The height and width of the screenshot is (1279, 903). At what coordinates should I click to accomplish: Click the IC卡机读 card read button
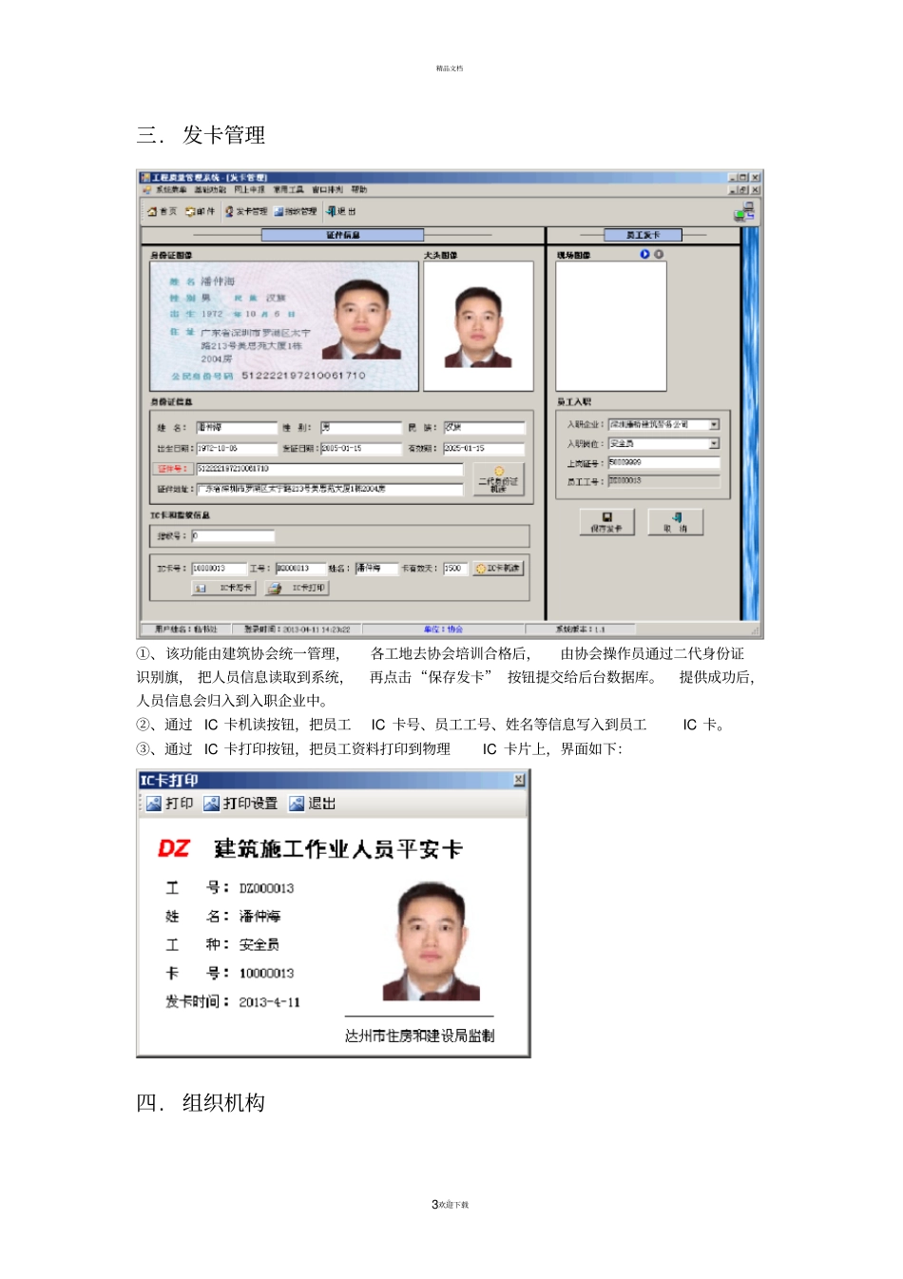click(x=498, y=569)
